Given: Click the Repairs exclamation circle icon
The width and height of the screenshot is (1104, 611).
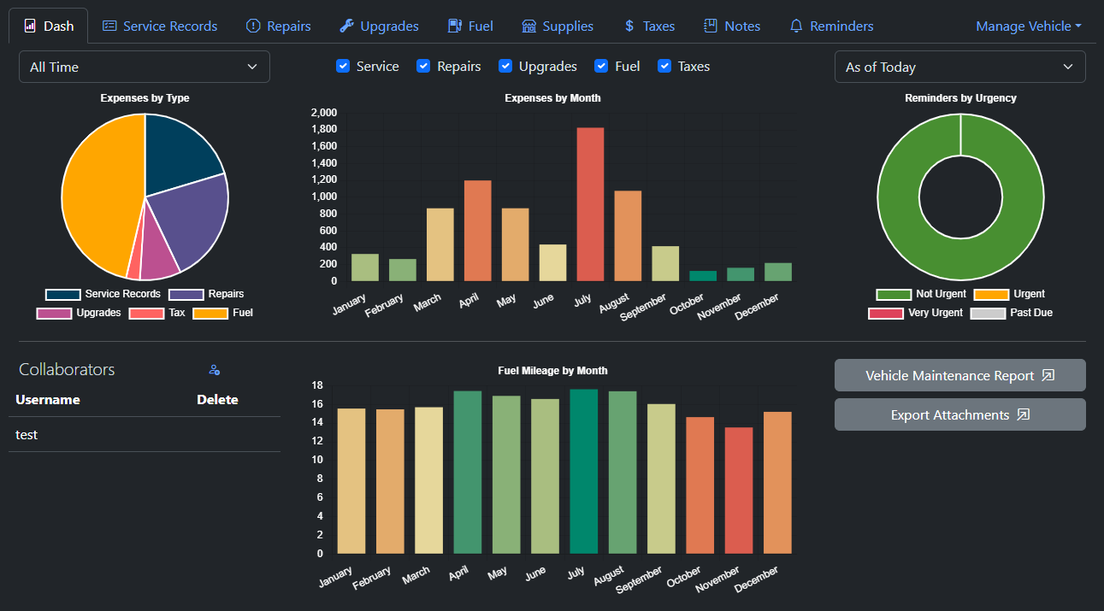Looking at the screenshot, I should click(253, 26).
